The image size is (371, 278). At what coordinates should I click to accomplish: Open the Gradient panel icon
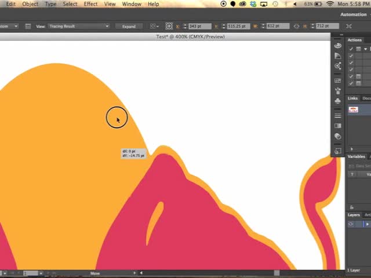pos(338,126)
